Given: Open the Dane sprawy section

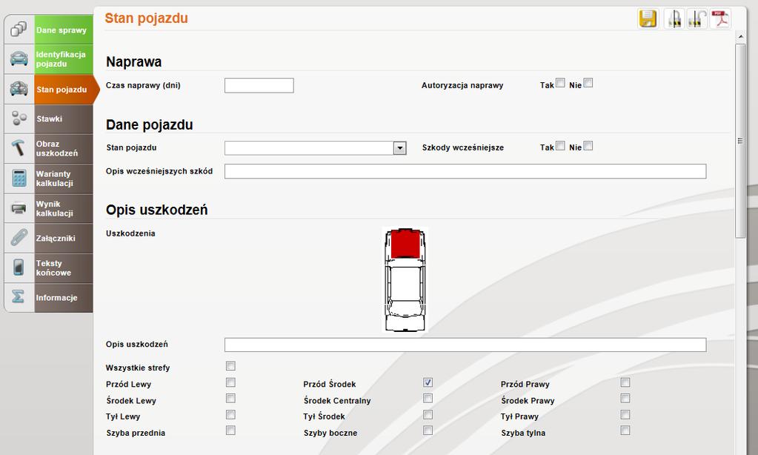Looking at the screenshot, I should (63, 30).
